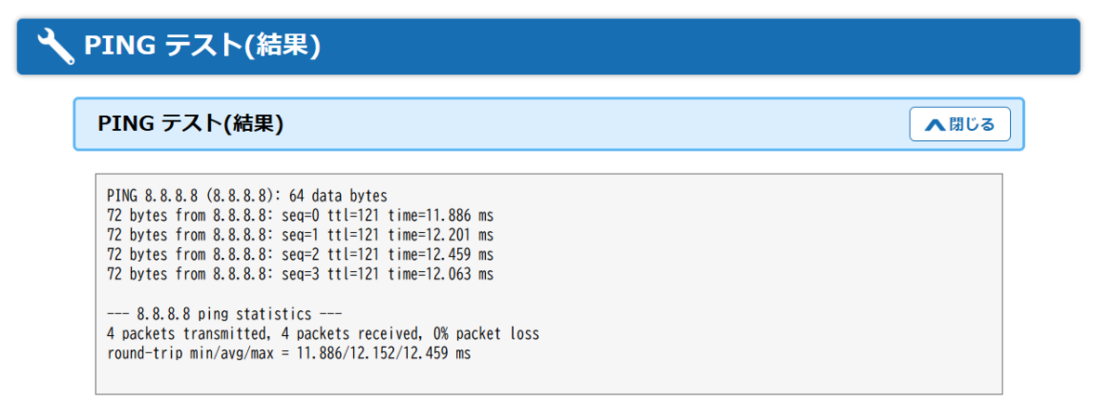This screenshot has width=1115, height=401.
Task: Click the 11.886/12.152/12.459 ms result values
Action: [384, 354]
